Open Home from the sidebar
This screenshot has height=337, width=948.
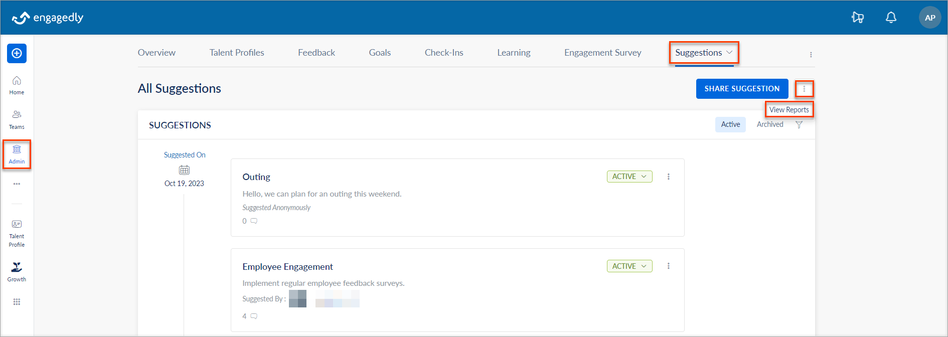pyautogui.click(x=17, y=85)
